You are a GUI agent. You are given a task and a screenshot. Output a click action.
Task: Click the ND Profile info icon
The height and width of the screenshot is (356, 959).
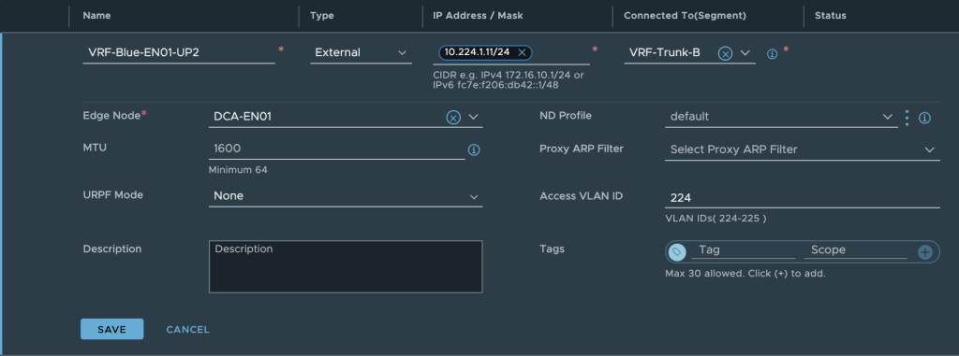click(924, 118)
